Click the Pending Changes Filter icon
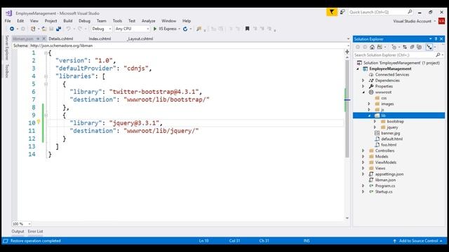The height and width of the screenshot is (252, 449). pyautogui.click(x=394, y=47)
